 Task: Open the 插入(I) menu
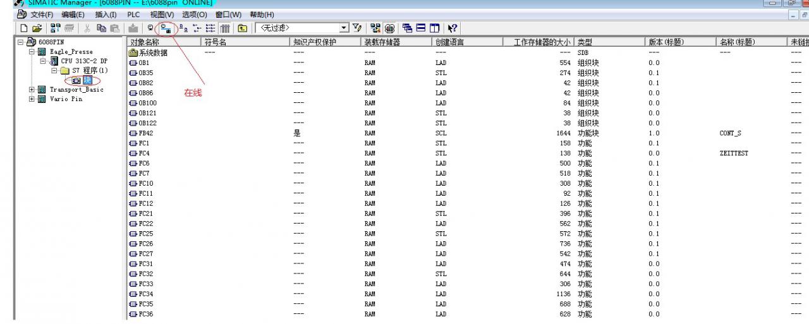106,15
